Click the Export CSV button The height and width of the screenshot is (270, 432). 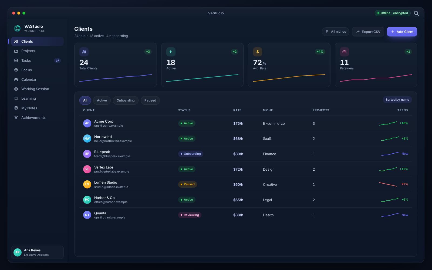(368, 32)
